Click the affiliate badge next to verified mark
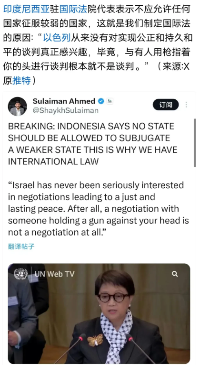The height and width of the screenshot is (365, 200). (110, 101)
